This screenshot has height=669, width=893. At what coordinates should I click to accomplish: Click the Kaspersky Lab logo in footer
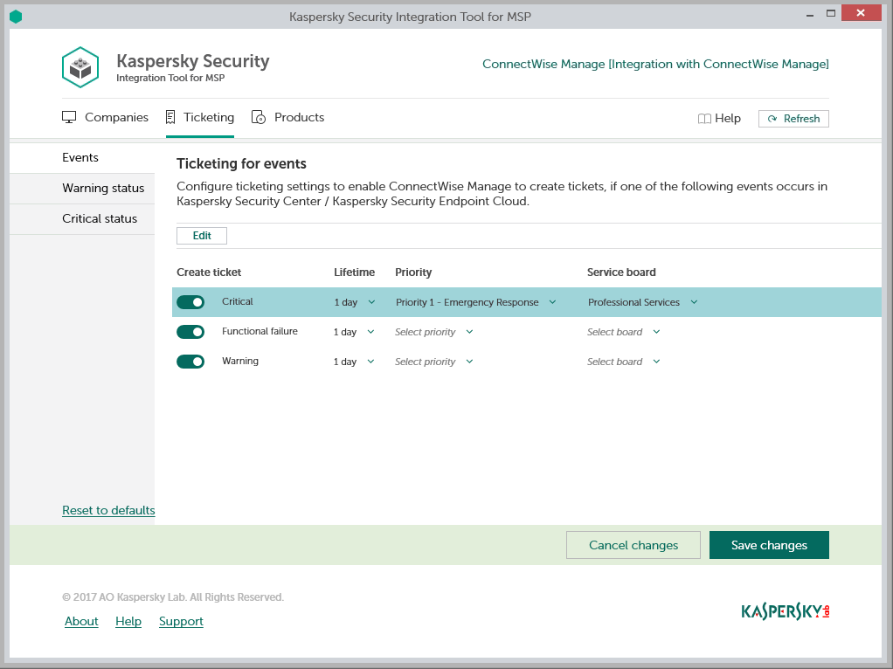[x=785, y=610]
